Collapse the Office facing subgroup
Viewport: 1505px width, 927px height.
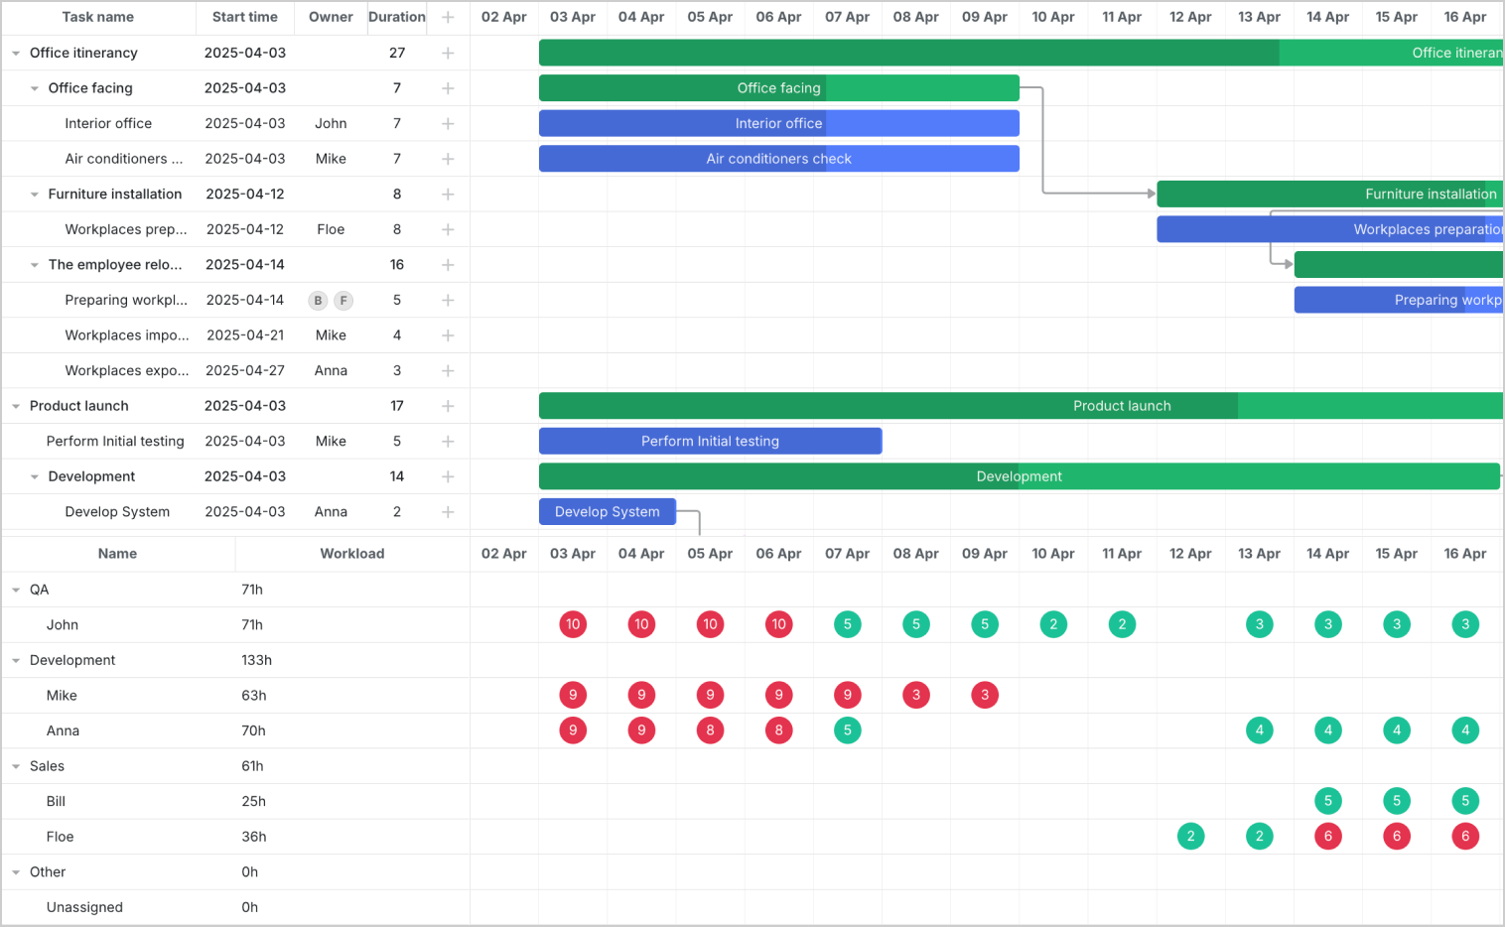(35, 87)
